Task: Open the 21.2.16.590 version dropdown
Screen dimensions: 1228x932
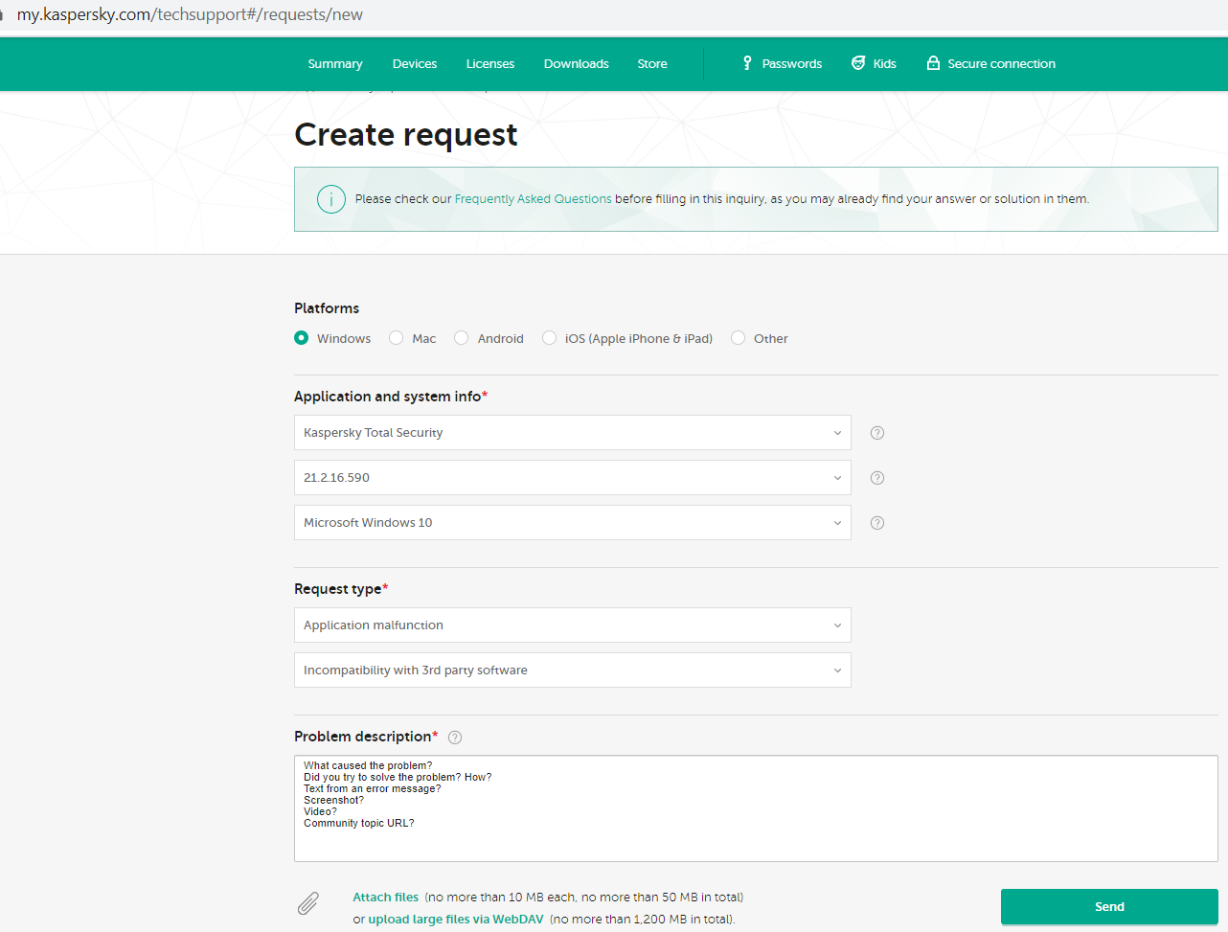Action: pyautogui.click(x=573, y=478)
